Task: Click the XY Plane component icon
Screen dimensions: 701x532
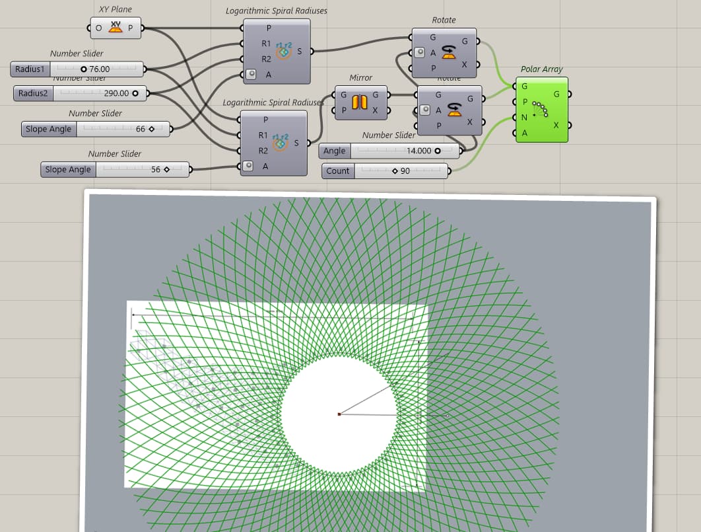Action: 114,28
